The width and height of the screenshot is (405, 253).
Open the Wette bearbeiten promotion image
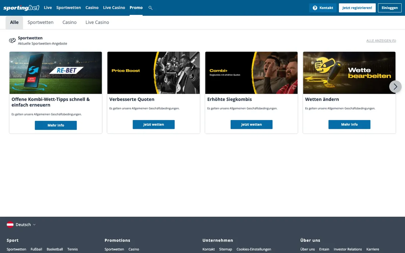coord(349,73)
